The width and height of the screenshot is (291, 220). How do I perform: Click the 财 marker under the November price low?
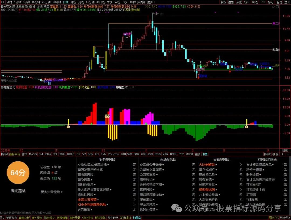(50, 84)
